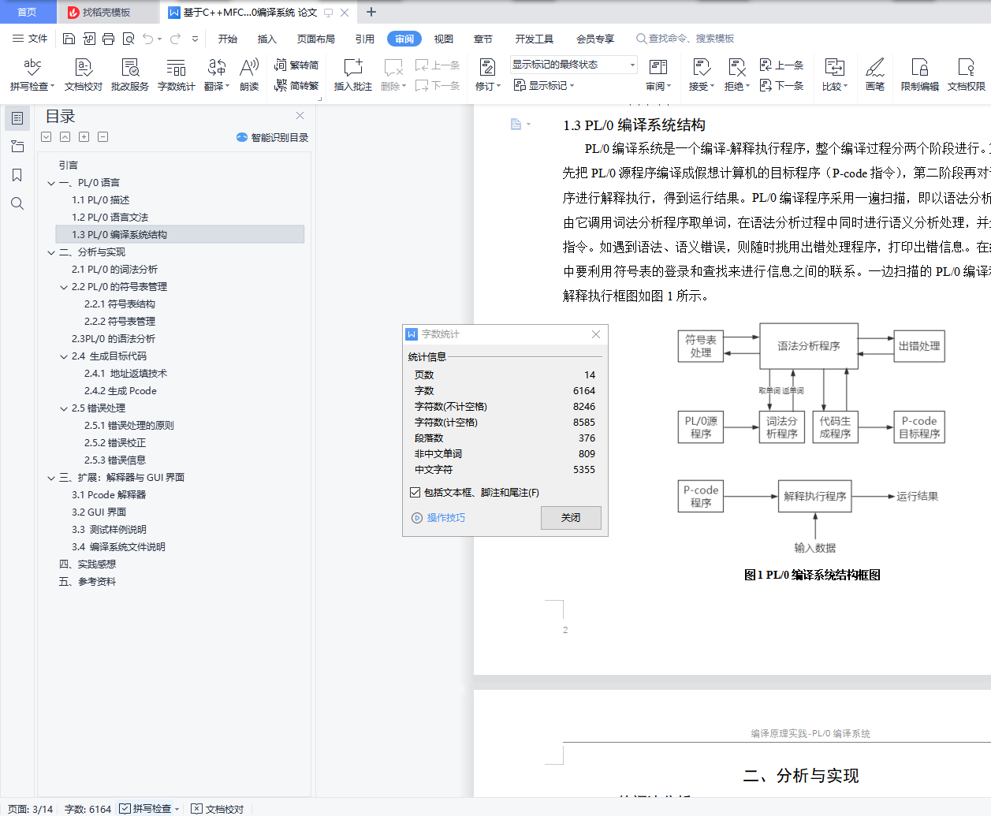Switch to the 引用 ribbon tab

[x=364, y=39]
